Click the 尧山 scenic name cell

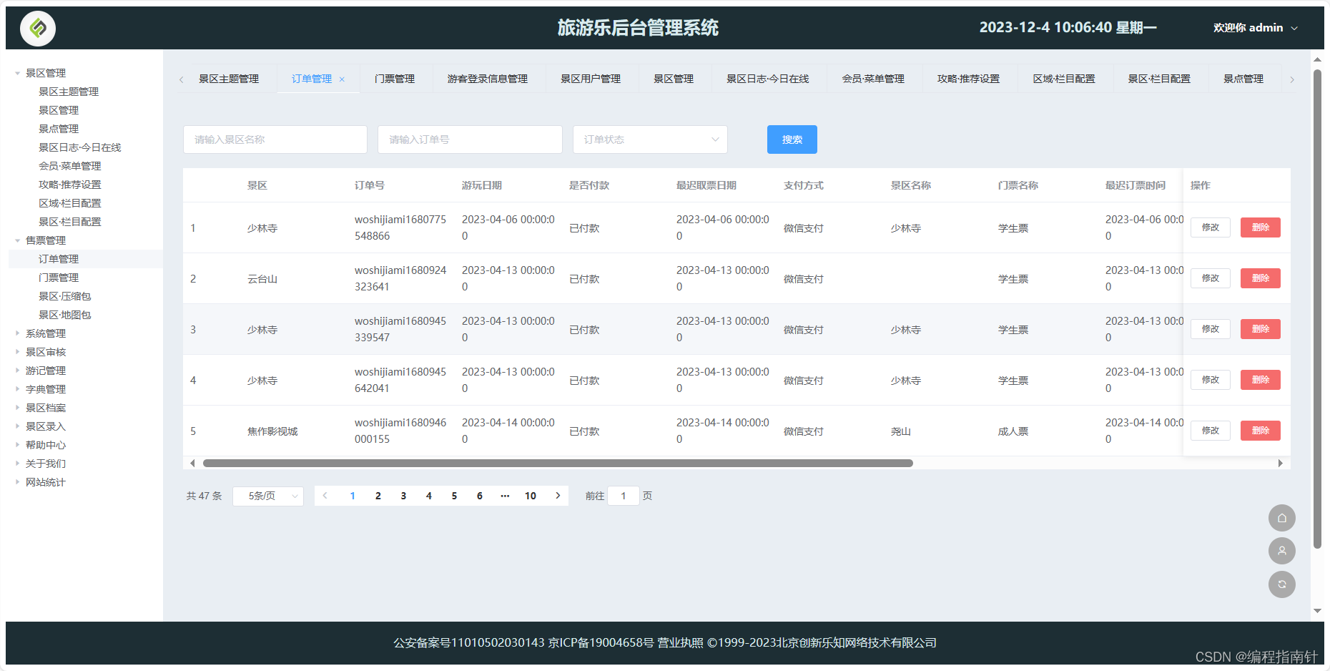(901, 431)
